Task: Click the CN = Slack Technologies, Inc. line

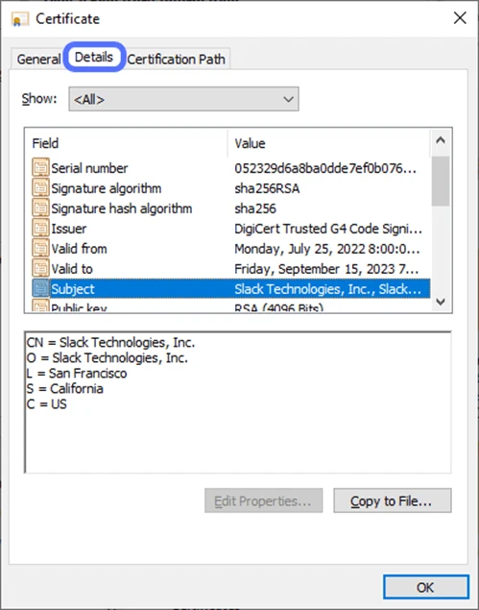Action: tap(110, 342)
